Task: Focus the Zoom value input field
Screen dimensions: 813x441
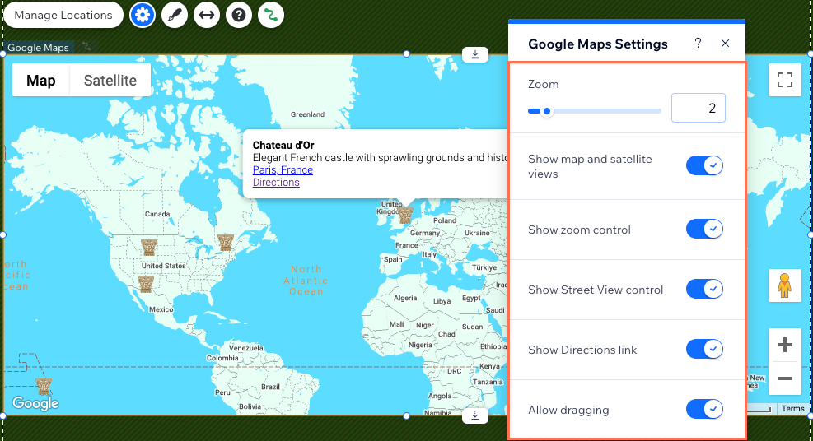Action: [698, 108]
